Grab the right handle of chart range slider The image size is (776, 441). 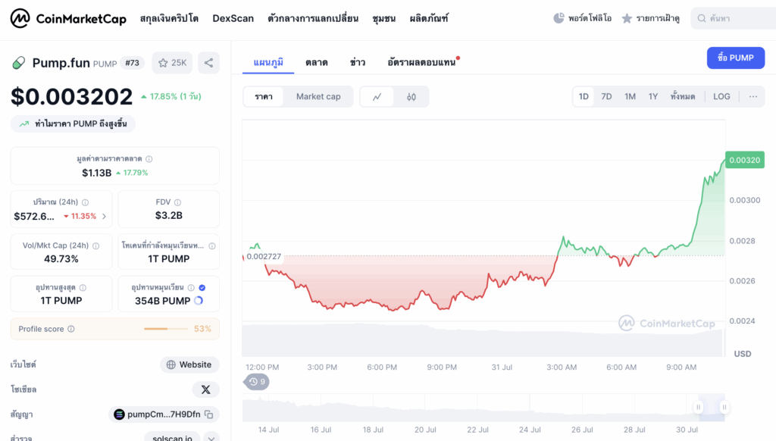point(724,408)
